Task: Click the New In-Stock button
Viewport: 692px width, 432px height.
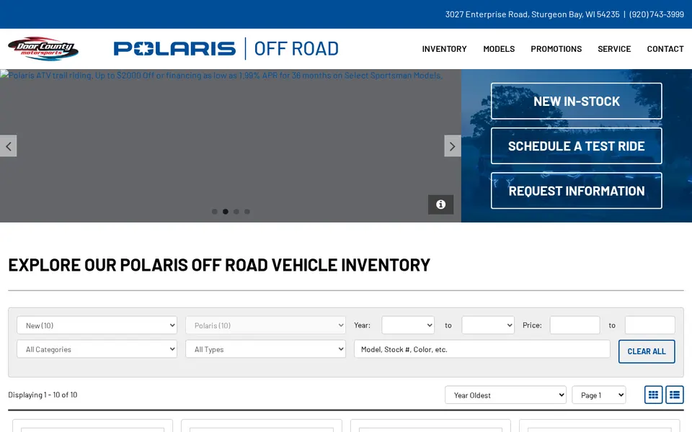Action: click(577, 101)
